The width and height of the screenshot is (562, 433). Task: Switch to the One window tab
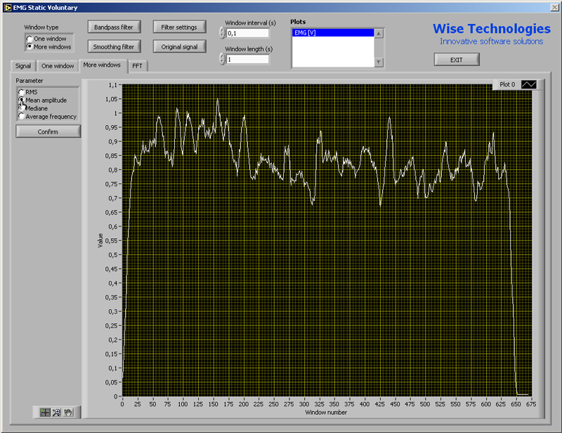click(x=58, y=66)
